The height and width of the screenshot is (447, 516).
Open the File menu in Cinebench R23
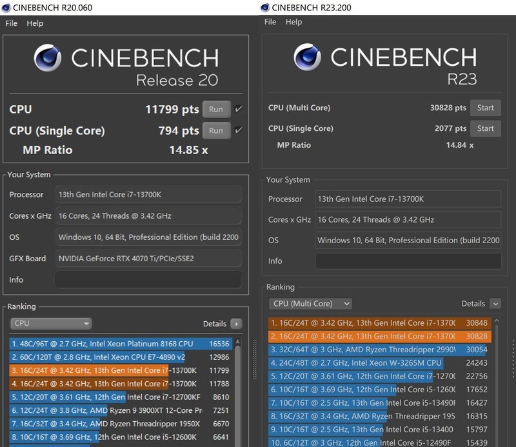(x=270, y=22)
